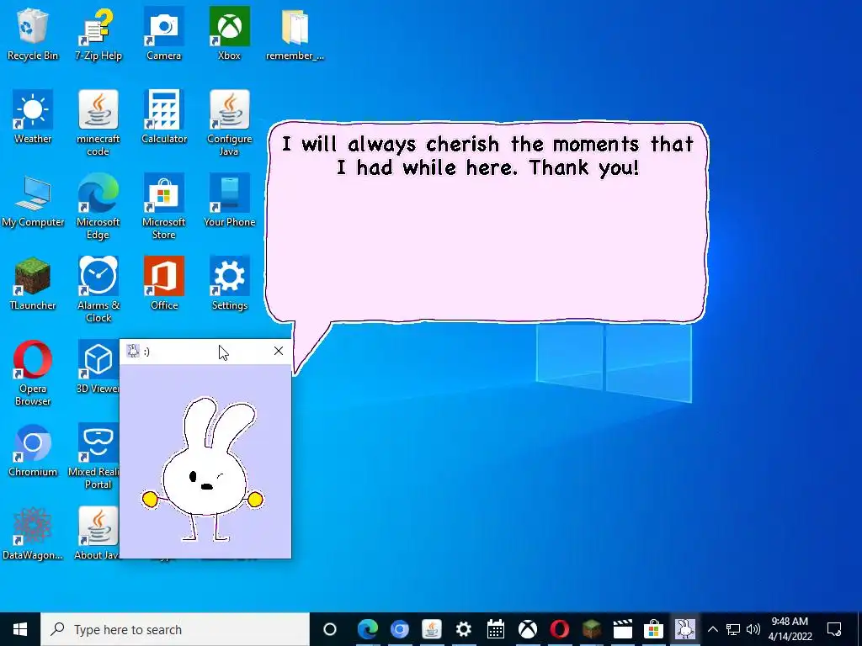Open the remember_ folder on desktop
The image size is (862, 646).
[295, 34]
